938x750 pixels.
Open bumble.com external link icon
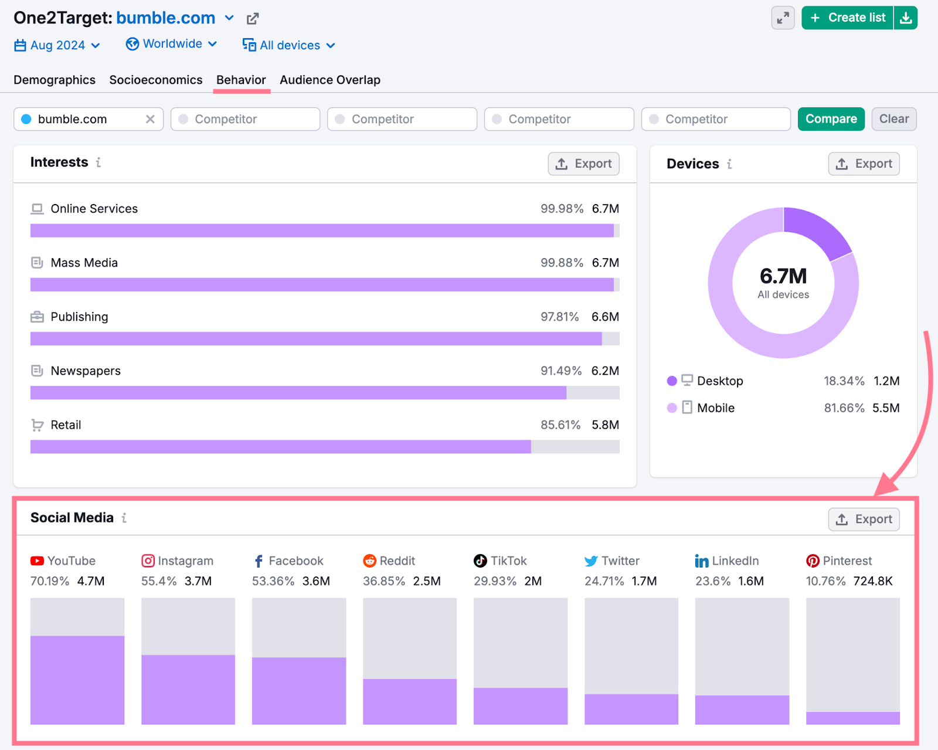[x=253, y=19]
